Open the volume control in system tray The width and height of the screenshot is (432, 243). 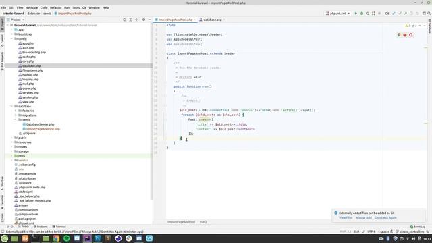[413, 238]
